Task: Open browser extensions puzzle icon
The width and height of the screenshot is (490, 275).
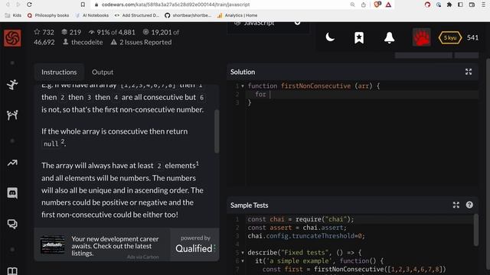Action: click(x=449, y=5)
